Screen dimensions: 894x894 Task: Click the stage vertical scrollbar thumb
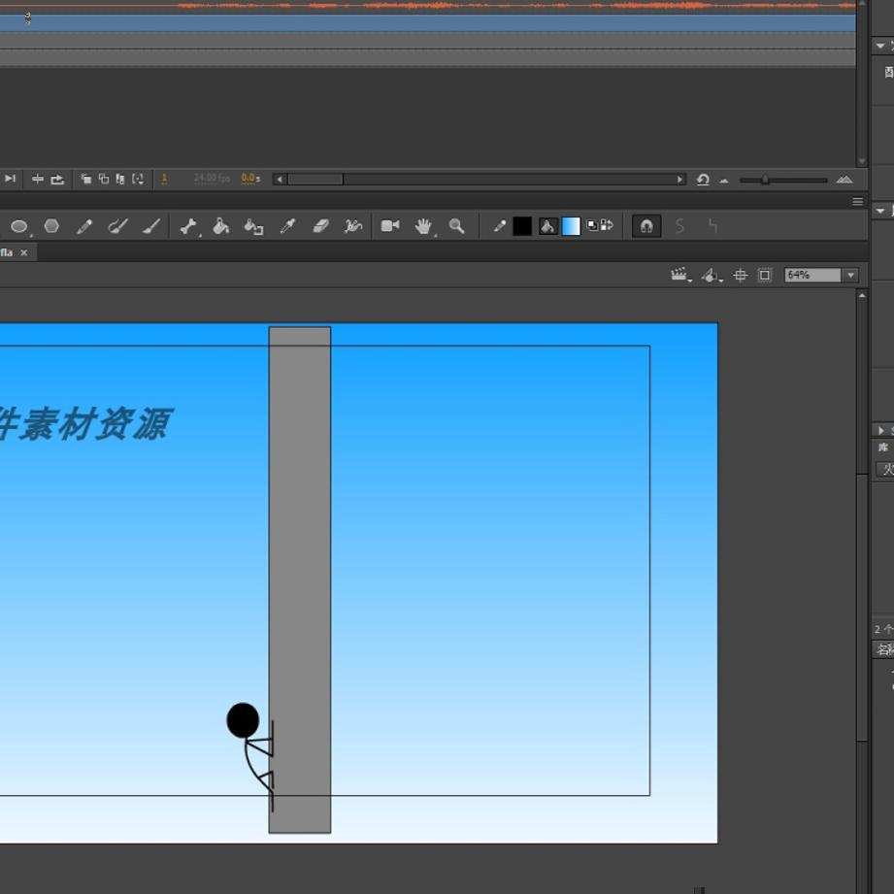coord(862,608)
